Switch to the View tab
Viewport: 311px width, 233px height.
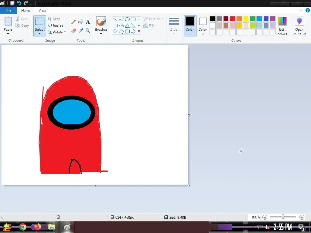point(42,10)
